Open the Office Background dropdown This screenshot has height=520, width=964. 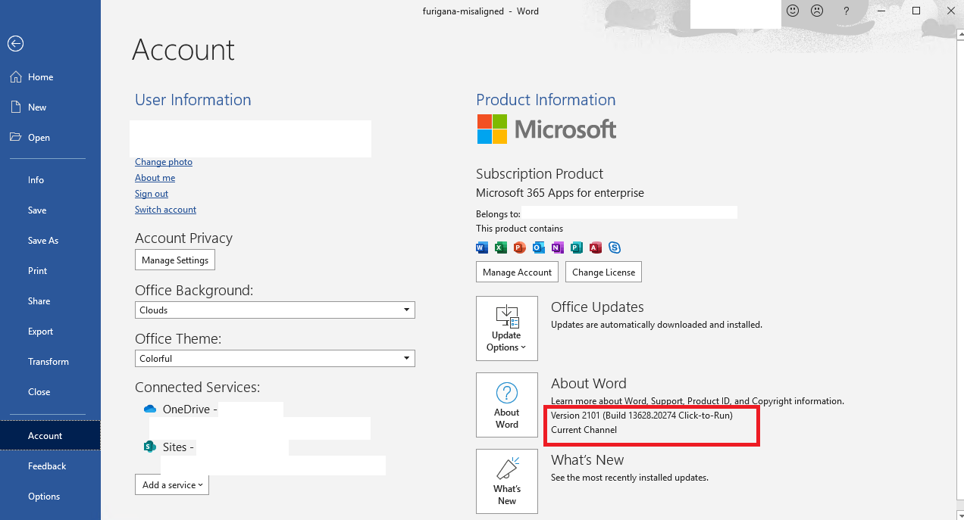(275, 310)
